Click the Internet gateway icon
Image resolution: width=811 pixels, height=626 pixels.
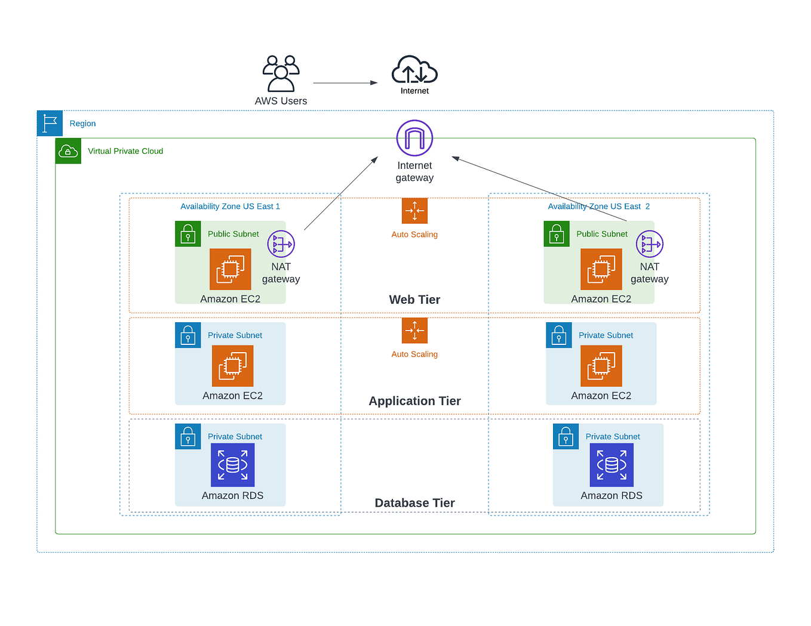point(414,137)
